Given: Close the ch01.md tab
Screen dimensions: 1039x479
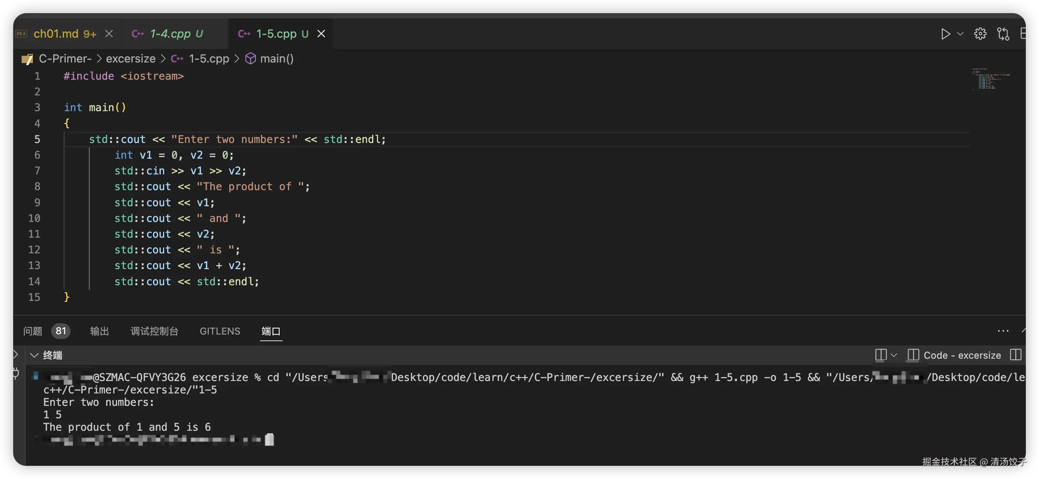Looking at the screenshot, I should [x=109, y=34].
